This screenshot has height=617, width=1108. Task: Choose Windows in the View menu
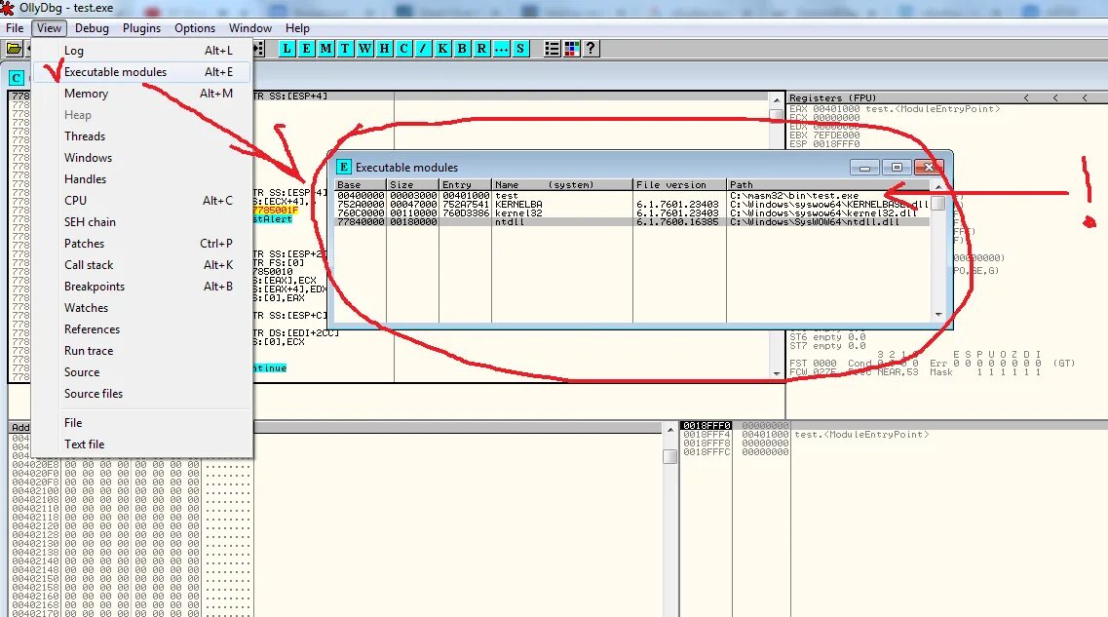click(142, 158)
